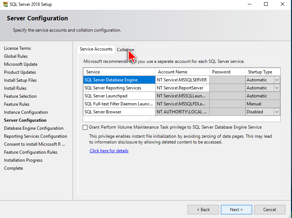Click Installation Progress in the steps list
Image resolution: width=292 pixels, height=218 pixels.
[x=23, y=161]
